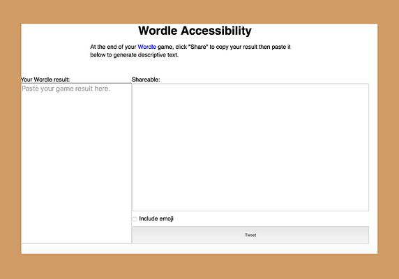Screen dimensions: 399x279
Task: Click the Tweet button
Action: (x=250, y=235)
